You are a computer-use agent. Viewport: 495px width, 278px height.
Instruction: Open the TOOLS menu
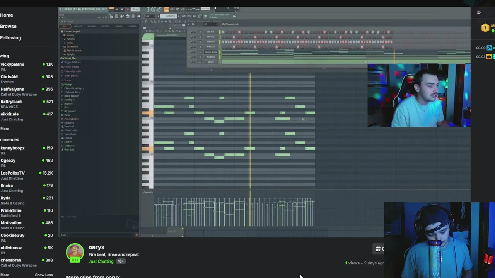click(98, 9)
